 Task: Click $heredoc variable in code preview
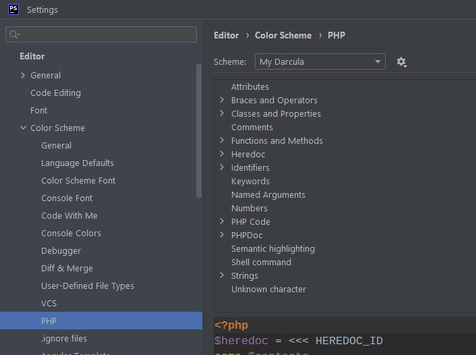pos(241,341)
